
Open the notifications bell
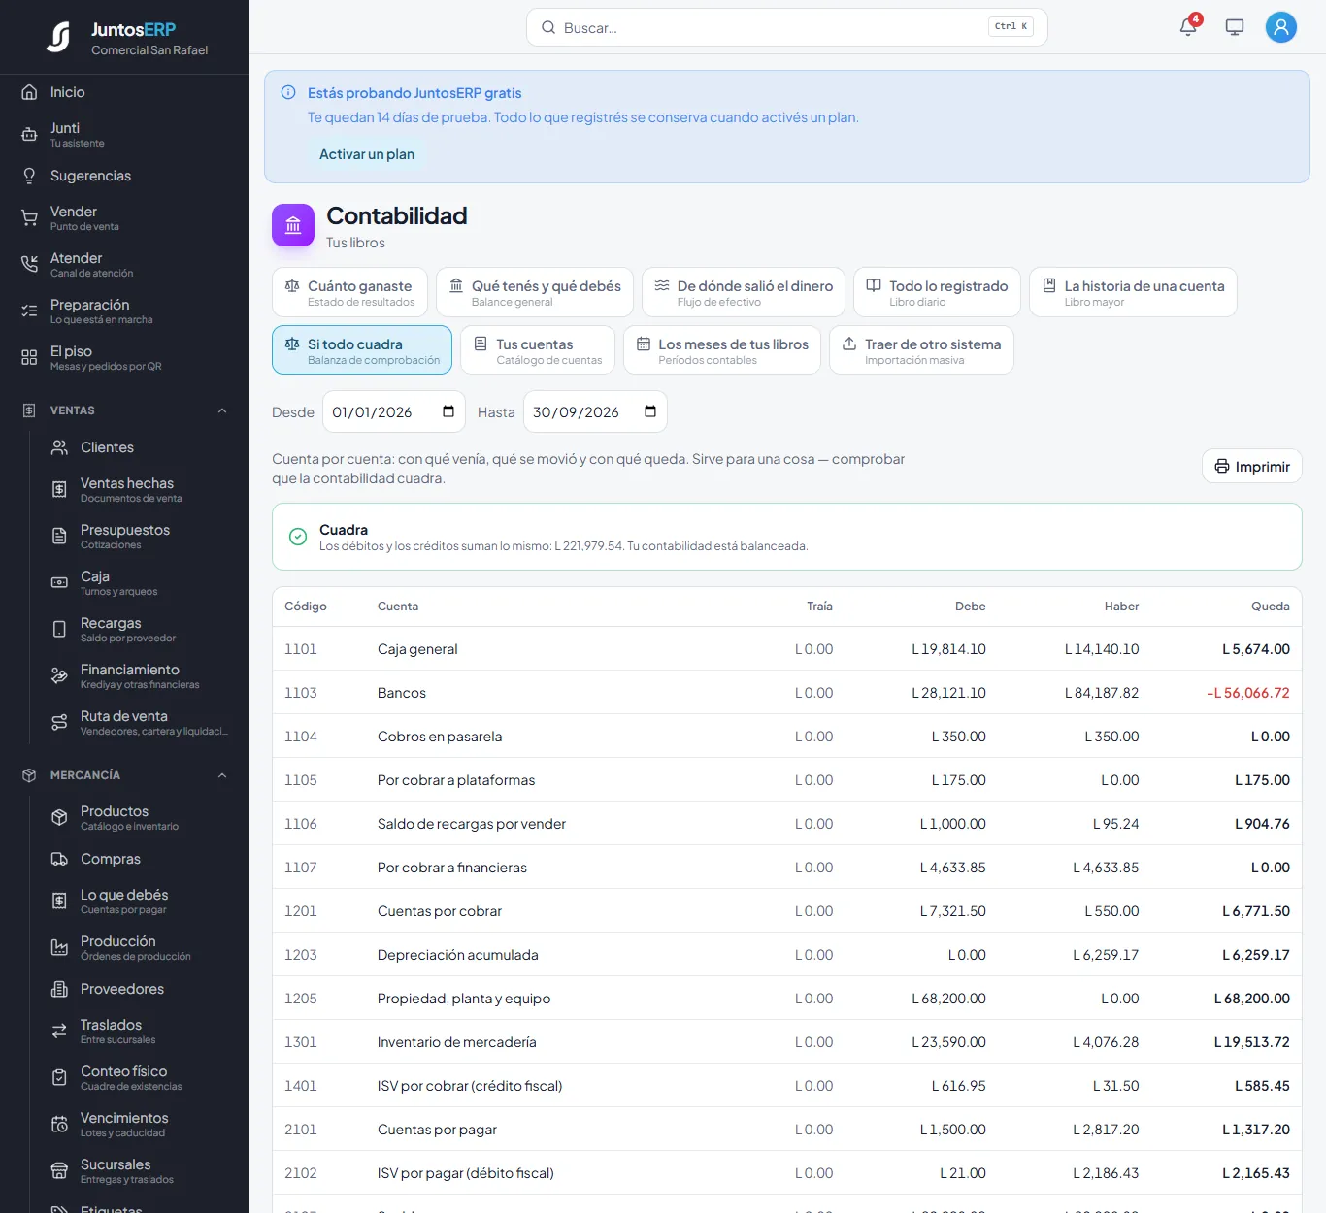pyautogui.click(x=1188, y=27)
